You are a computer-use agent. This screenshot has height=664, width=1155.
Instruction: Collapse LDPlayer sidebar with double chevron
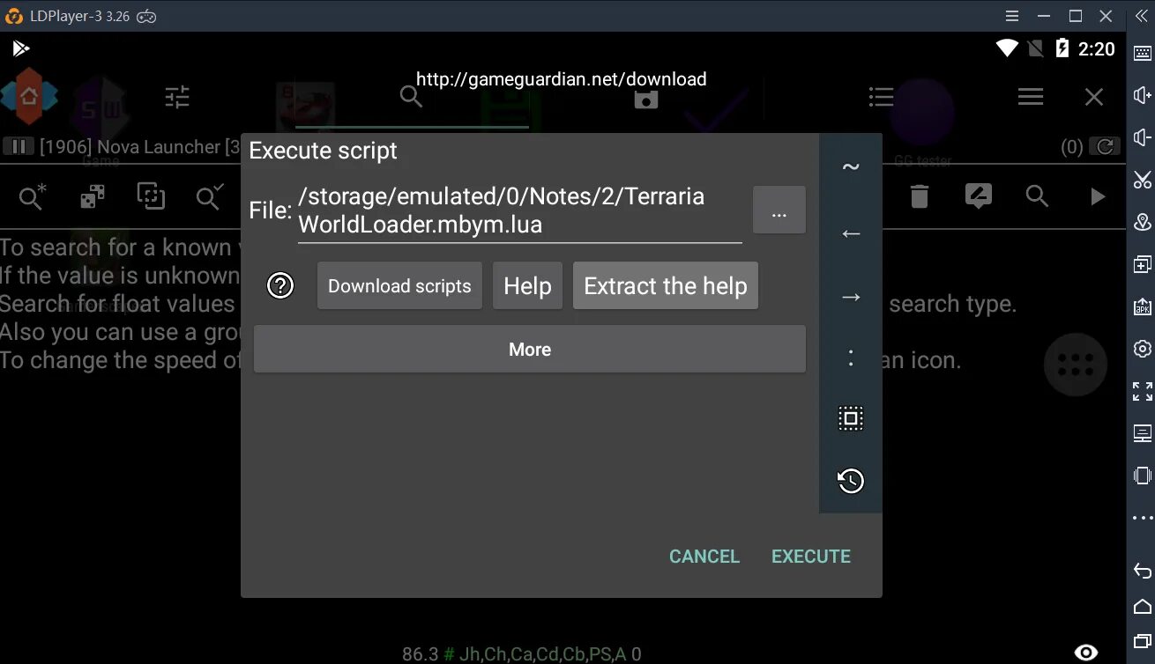pos(1142,16)
